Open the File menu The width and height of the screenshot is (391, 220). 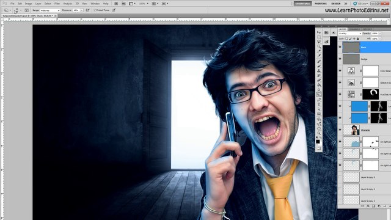click(x=12, y=4)
